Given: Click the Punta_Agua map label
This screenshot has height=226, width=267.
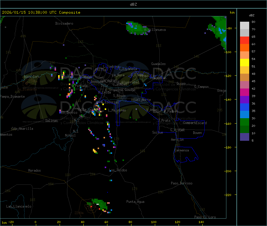Looking at the screenshot, I should (x=135, y=202).
